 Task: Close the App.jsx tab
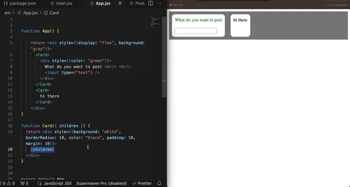(x=120, y=4)
